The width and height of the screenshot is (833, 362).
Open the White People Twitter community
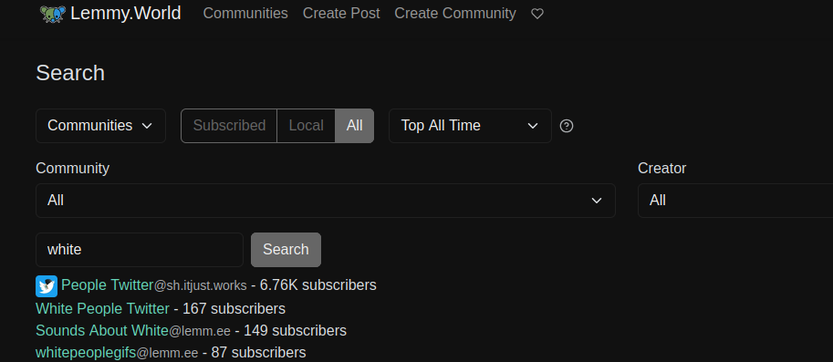click(102, 308)
